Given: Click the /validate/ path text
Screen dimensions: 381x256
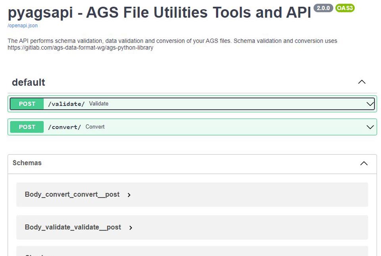Looking at the screenshot, I should [66, 104].
